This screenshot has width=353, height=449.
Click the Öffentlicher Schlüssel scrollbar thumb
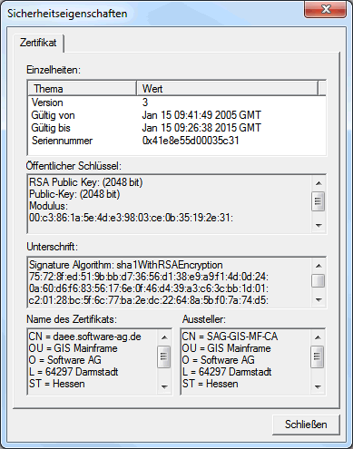pyautogui.click(x=318, y=201)
